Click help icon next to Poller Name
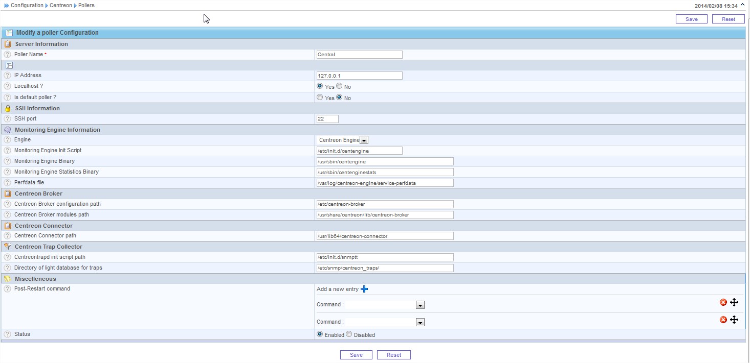Screen dimensions: 750x363 7,54
